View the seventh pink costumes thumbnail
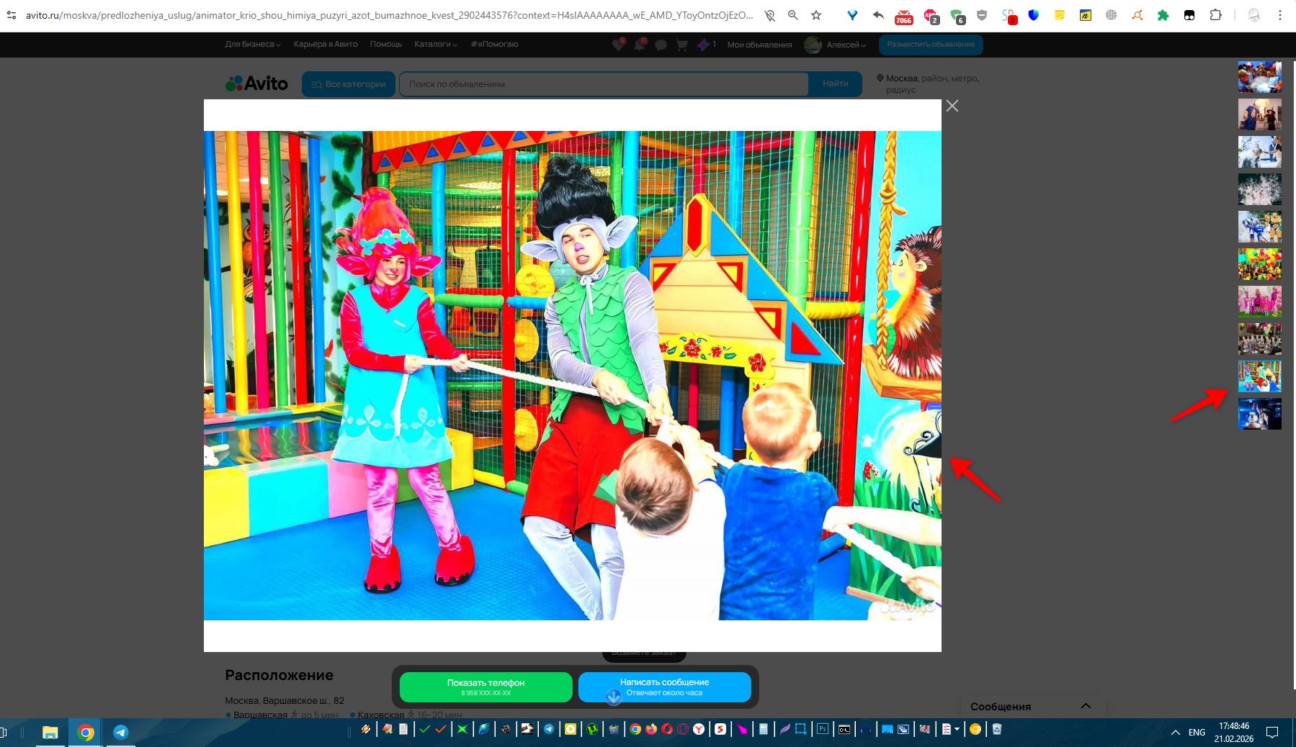1296x747 pixels. point(1259,302)
